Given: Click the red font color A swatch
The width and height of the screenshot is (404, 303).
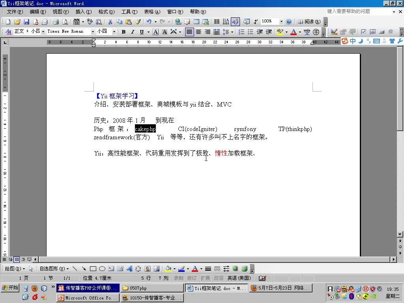Looking at the screenshot, I should click(x=293, y=32).
